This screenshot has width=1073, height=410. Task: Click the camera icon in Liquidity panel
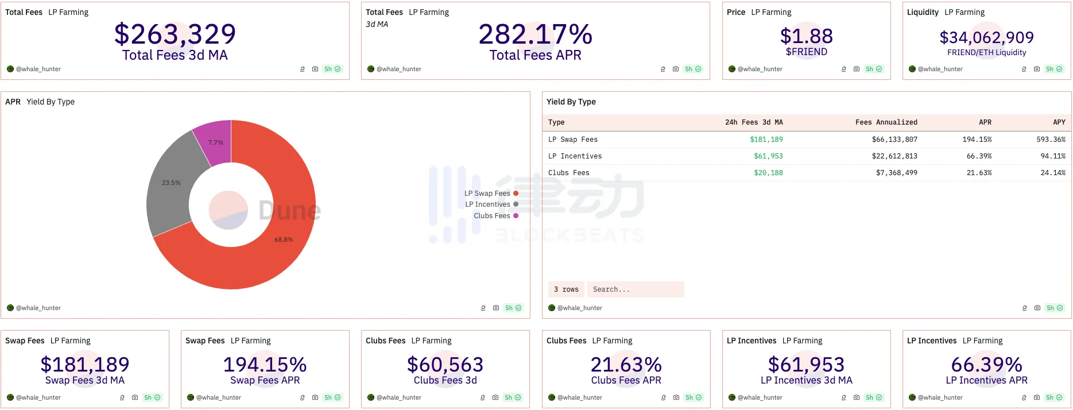[x=1036, y=69]
